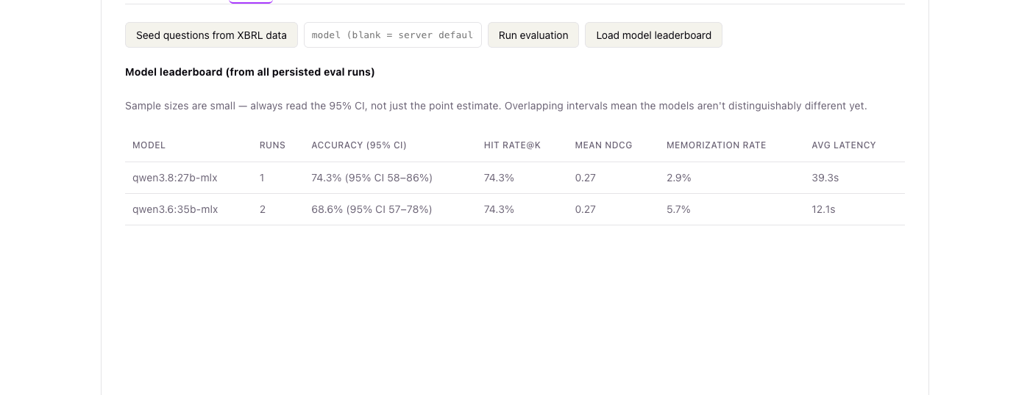The image size is (1030, 395).
Task: Click MEMORIZATION RATE column header
Action: point(716,145)
